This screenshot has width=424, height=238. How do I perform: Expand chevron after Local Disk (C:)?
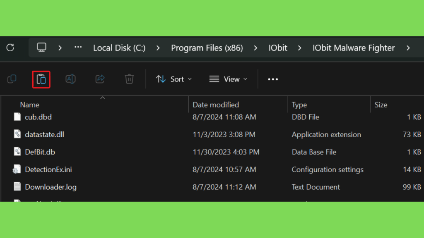(x=158, y=48)
